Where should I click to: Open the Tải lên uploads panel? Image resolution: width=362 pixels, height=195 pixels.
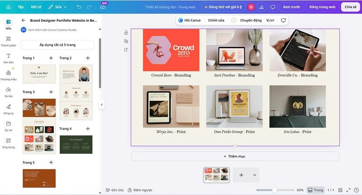9,92
